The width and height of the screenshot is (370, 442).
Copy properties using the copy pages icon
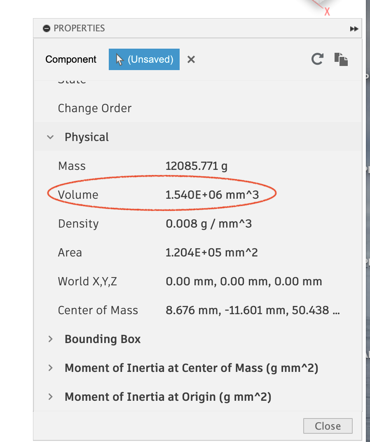click(341, 59)
